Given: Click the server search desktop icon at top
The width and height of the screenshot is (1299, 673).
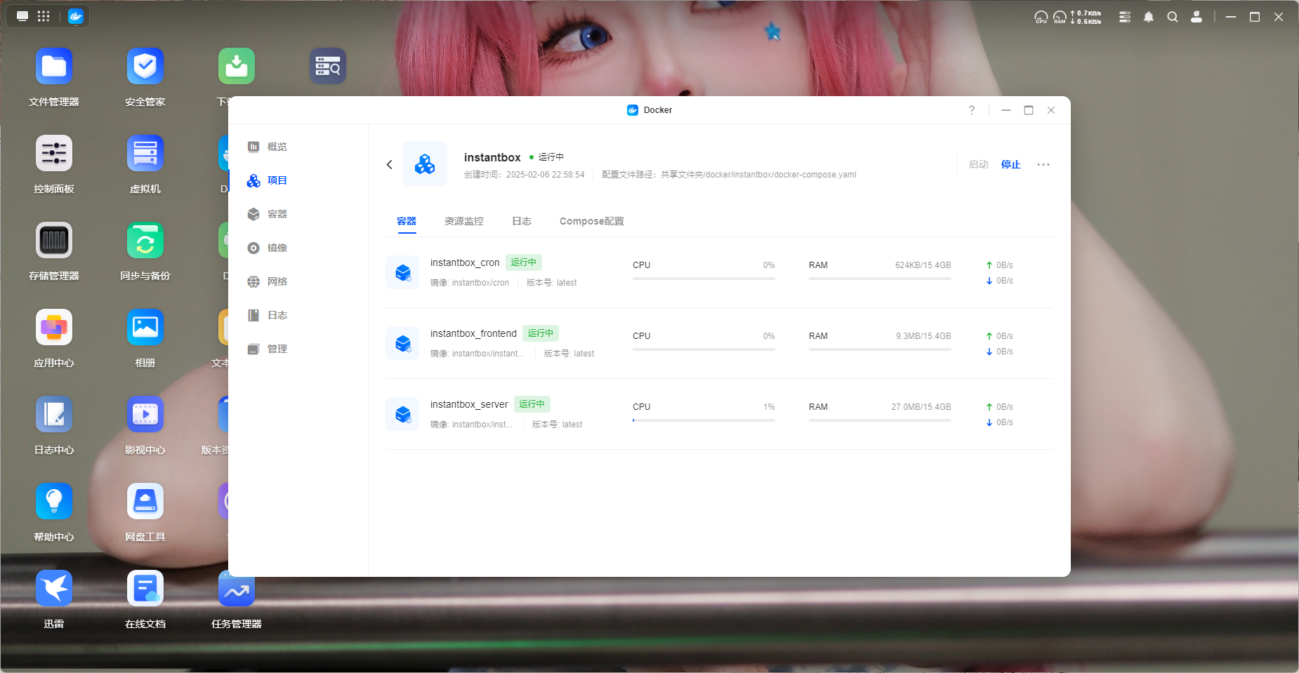Looking at the screenshot, I should point(328,66).
